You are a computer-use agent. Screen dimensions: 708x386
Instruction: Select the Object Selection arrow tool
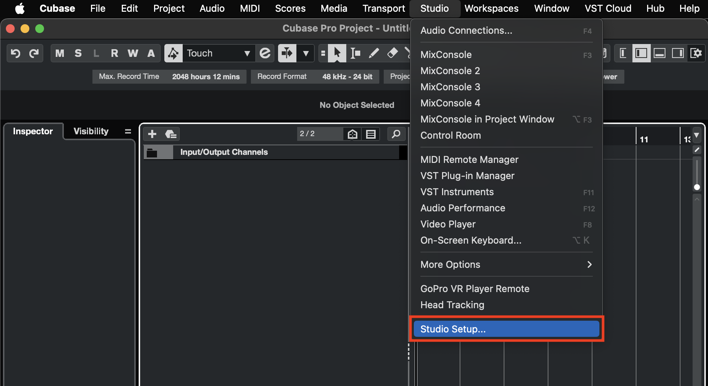(x=337, y=54)
